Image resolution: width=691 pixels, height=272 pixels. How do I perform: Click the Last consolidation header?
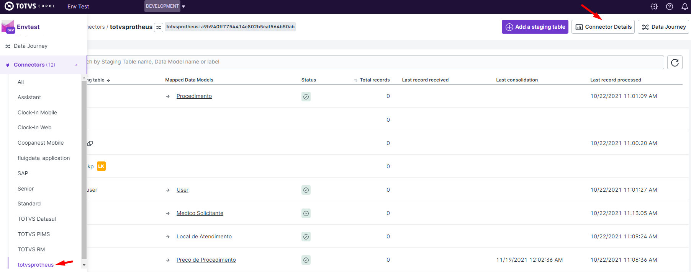tap(517, 80)
